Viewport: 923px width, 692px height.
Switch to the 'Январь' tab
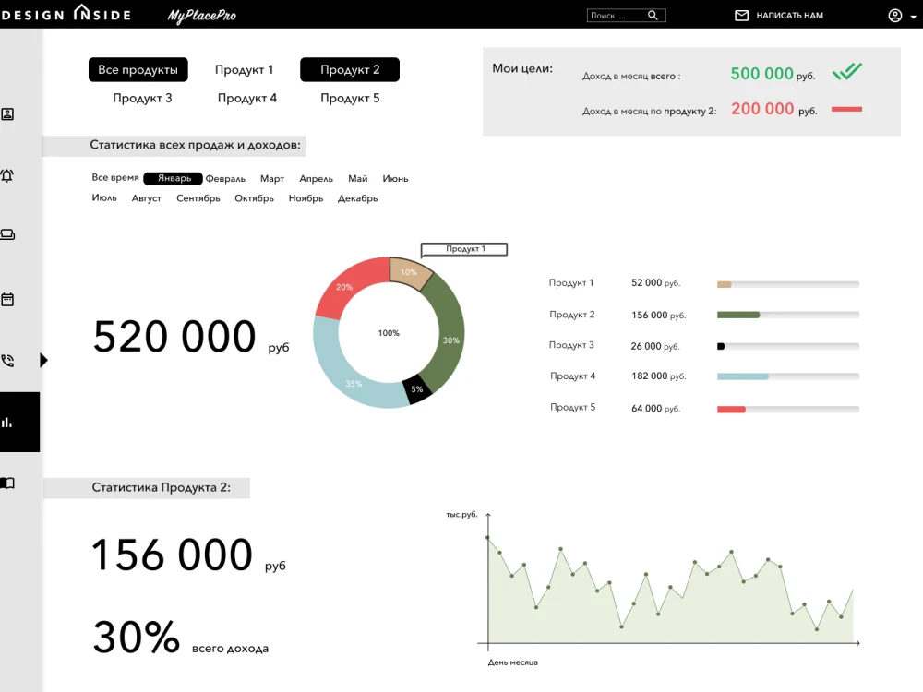click(x=173, y=178)
